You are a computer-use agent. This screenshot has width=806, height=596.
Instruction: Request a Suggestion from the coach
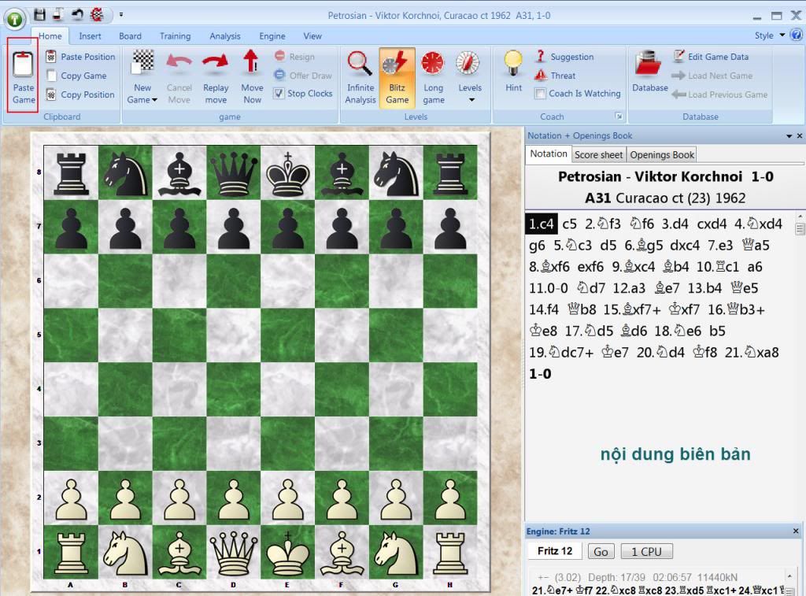(x=564, y=57)
